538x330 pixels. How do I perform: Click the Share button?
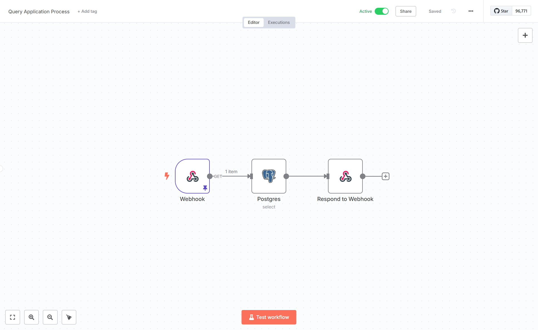(406, 11)
